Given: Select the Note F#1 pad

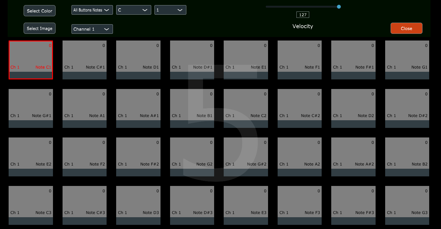Looking at the screenshot, I should [353, 60].
